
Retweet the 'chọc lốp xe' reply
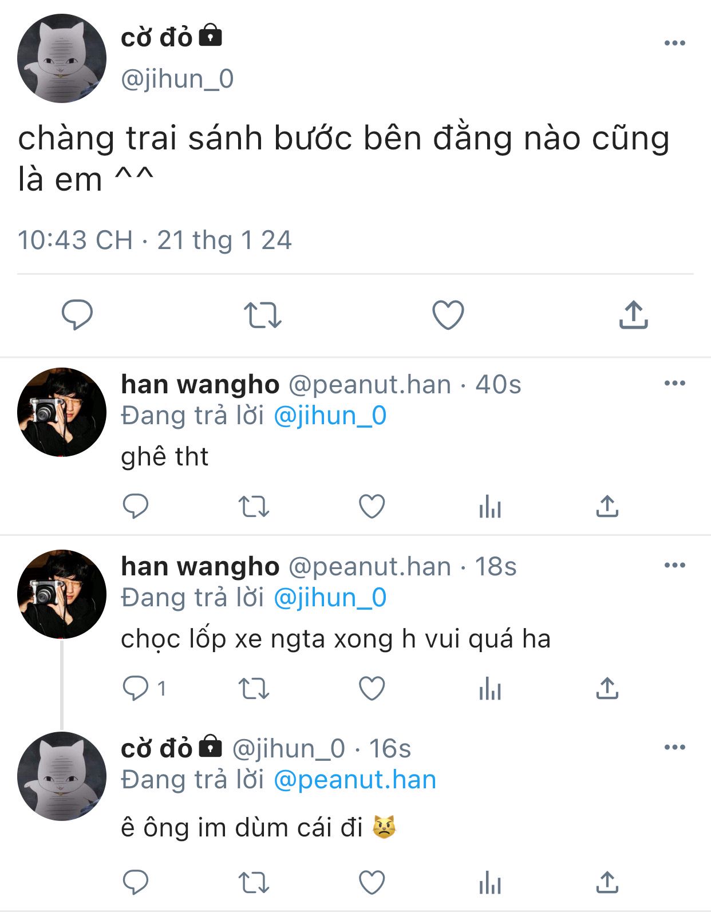pyautogui.click(x=254, y=689)
